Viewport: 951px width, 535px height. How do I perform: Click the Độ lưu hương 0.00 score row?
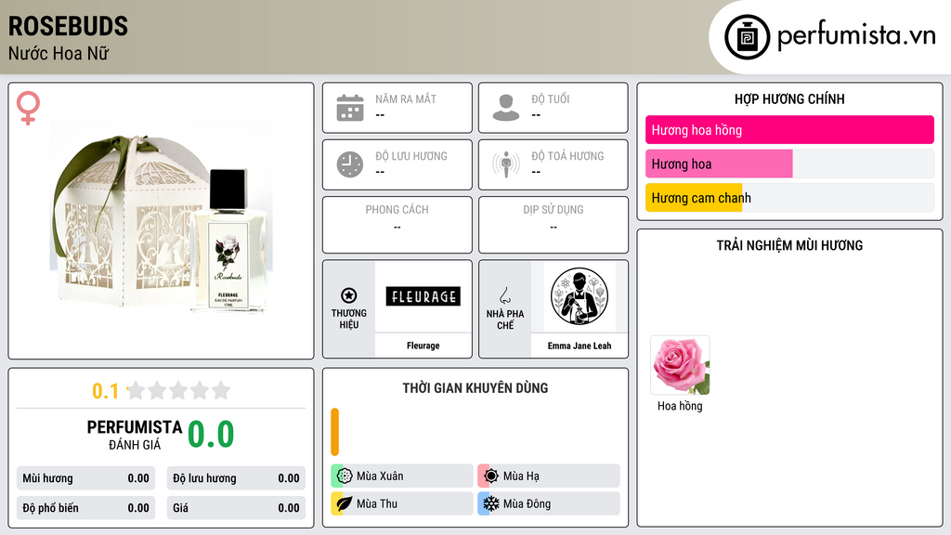point(236,478)
